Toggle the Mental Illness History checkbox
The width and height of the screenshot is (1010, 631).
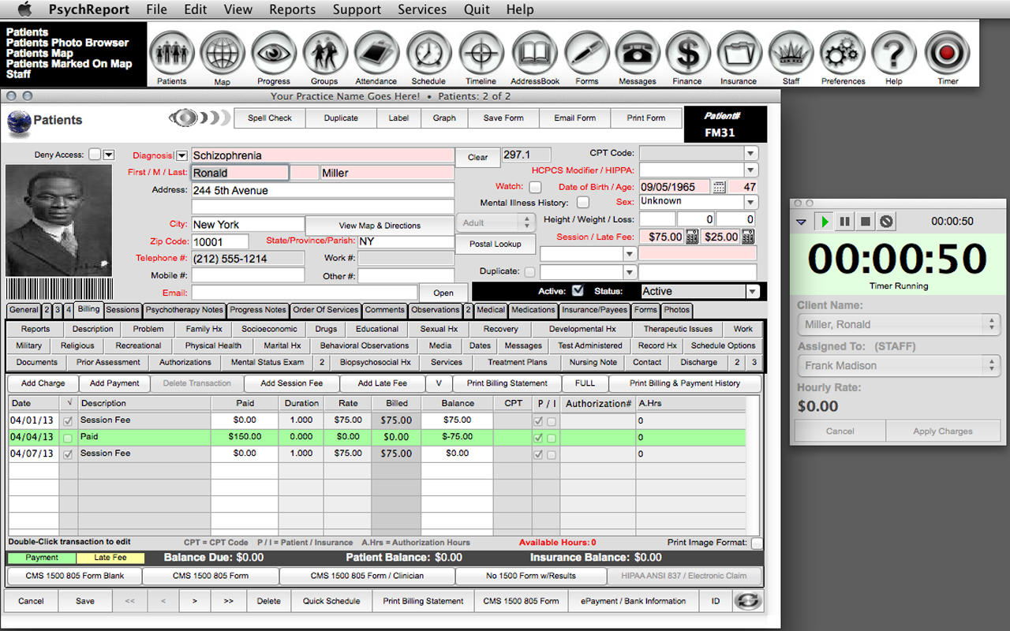click(582, 203)
